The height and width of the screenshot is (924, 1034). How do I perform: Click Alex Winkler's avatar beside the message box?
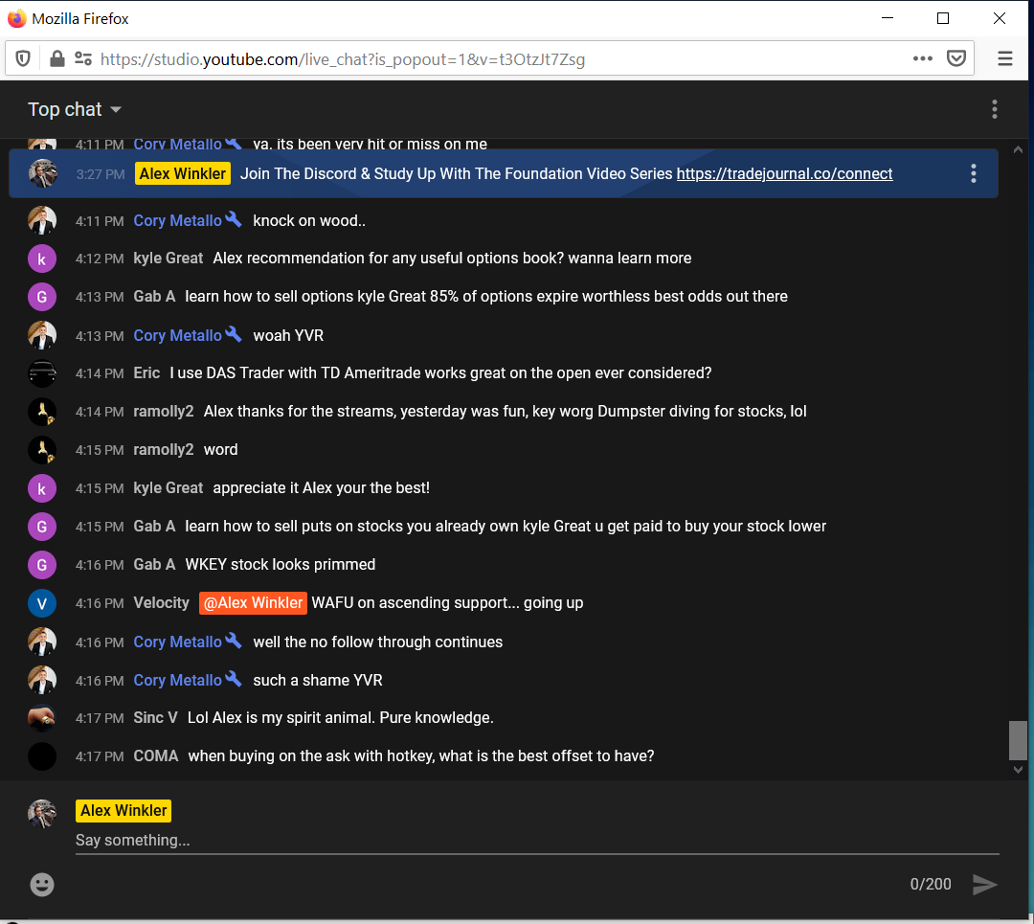[43, 811]
